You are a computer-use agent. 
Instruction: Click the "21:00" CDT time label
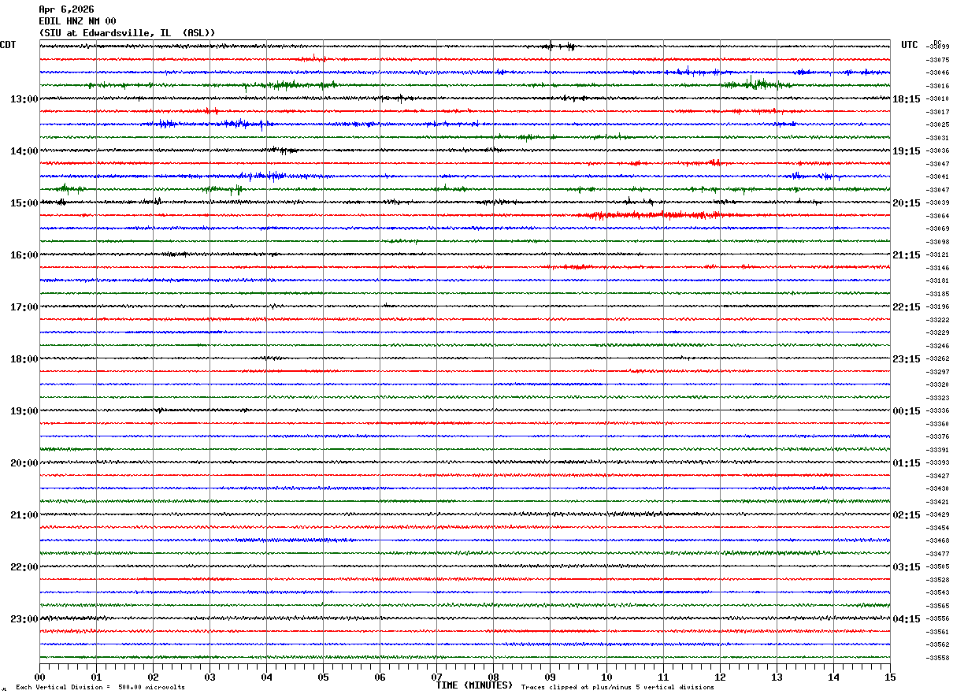pyautogui.click(x=24, y=515)
